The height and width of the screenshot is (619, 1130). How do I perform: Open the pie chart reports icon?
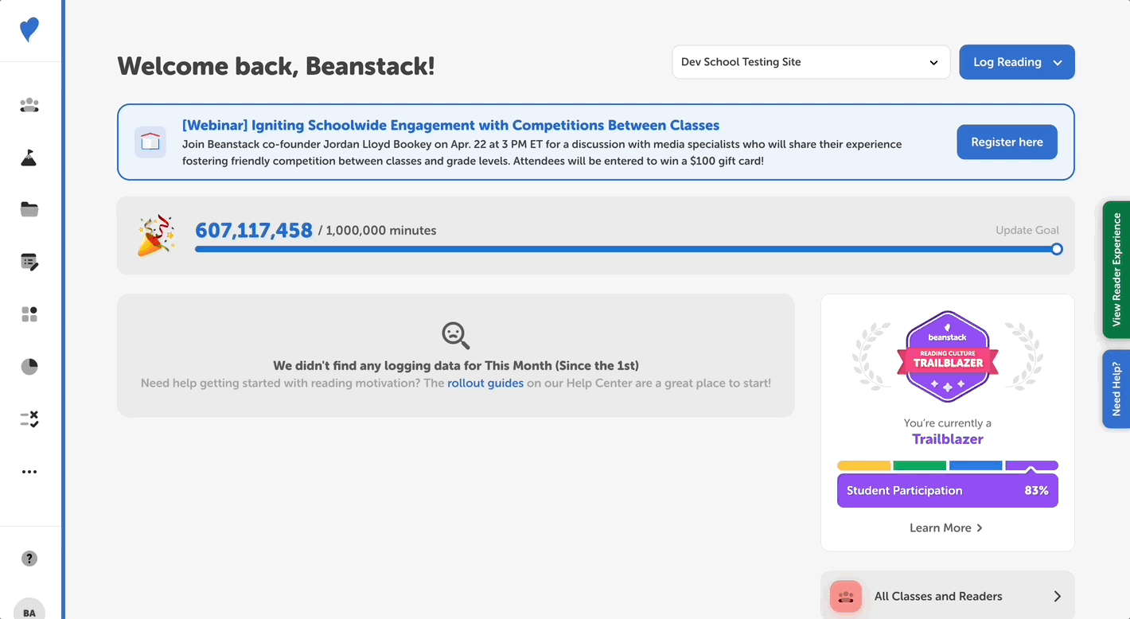pyautogui.click(x=29, y=367)
